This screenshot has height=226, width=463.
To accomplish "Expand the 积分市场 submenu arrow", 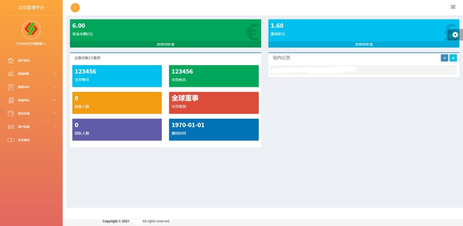I will (x=55, y=113).
